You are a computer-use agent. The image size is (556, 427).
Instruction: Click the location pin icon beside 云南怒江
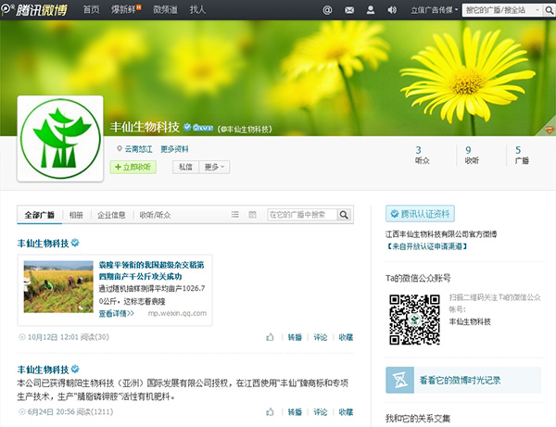(x=120, y=149)
